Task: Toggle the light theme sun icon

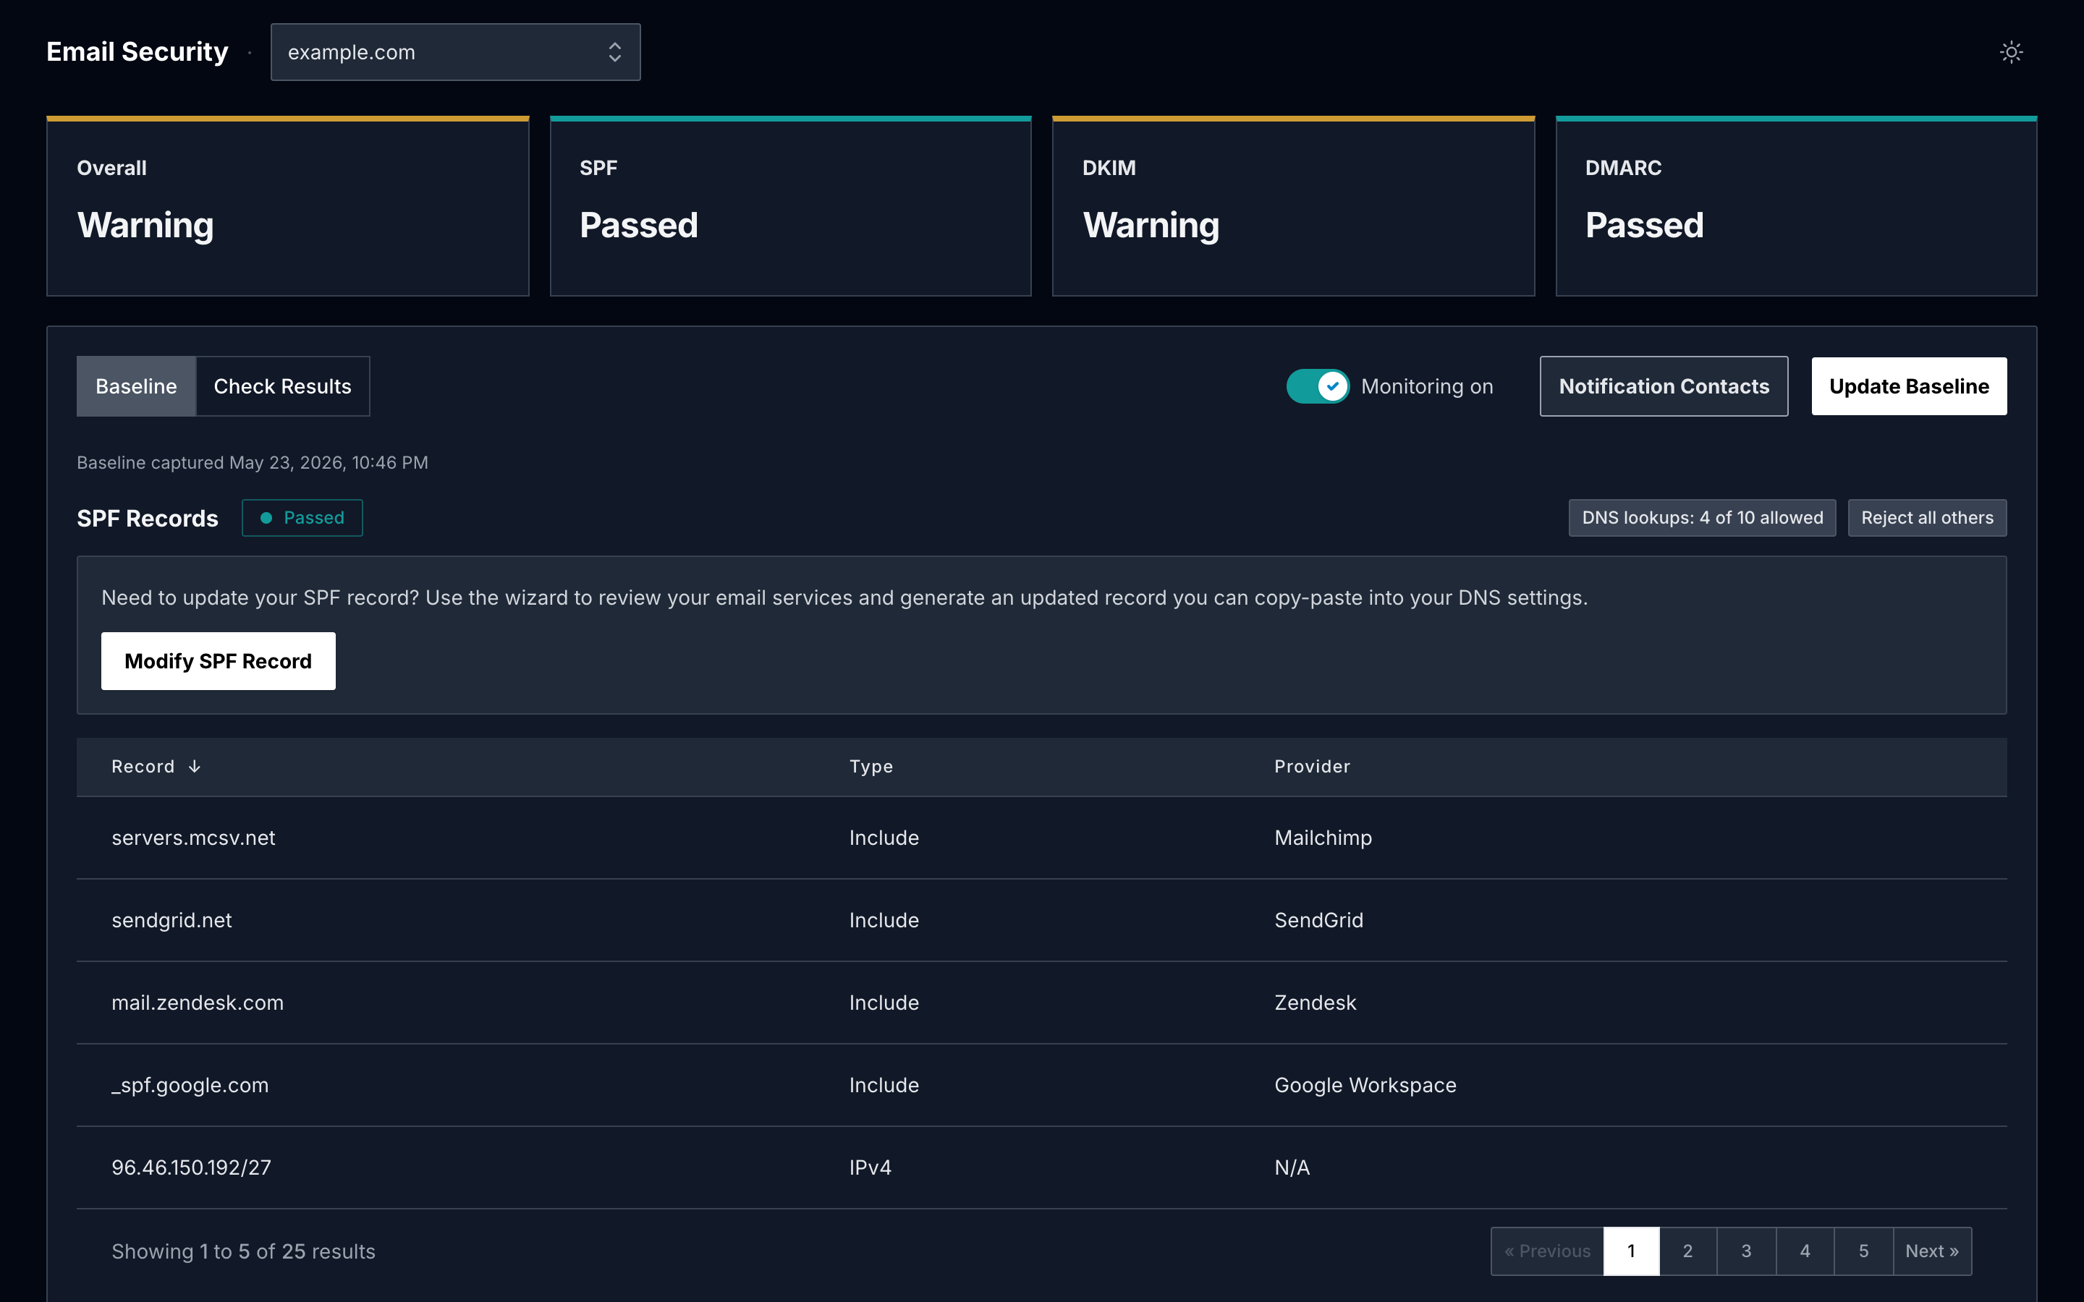Action: 2011,53
